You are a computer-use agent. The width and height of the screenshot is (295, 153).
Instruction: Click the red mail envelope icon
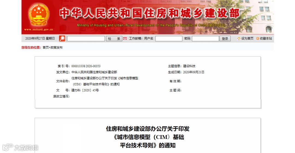click(125, 38)
